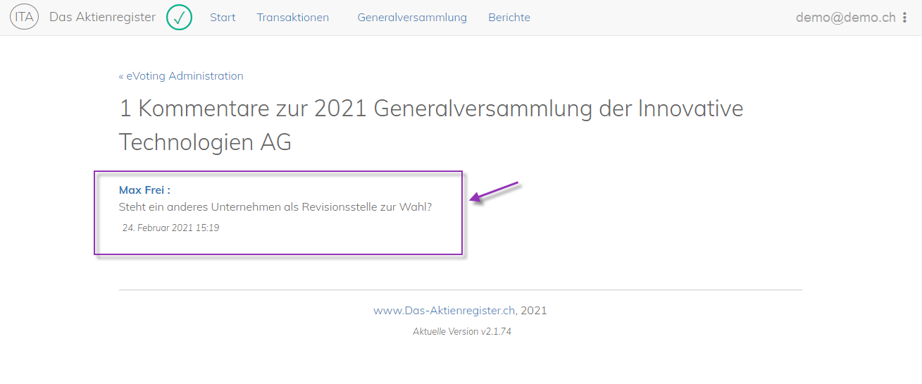The image size is (922, 384).
Task: Open the Start menu item
Action: 223,18
